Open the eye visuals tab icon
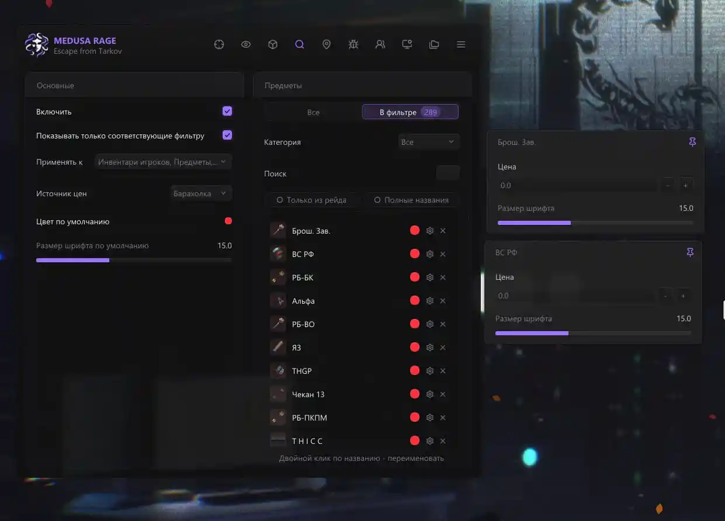 tap(246, 44)
